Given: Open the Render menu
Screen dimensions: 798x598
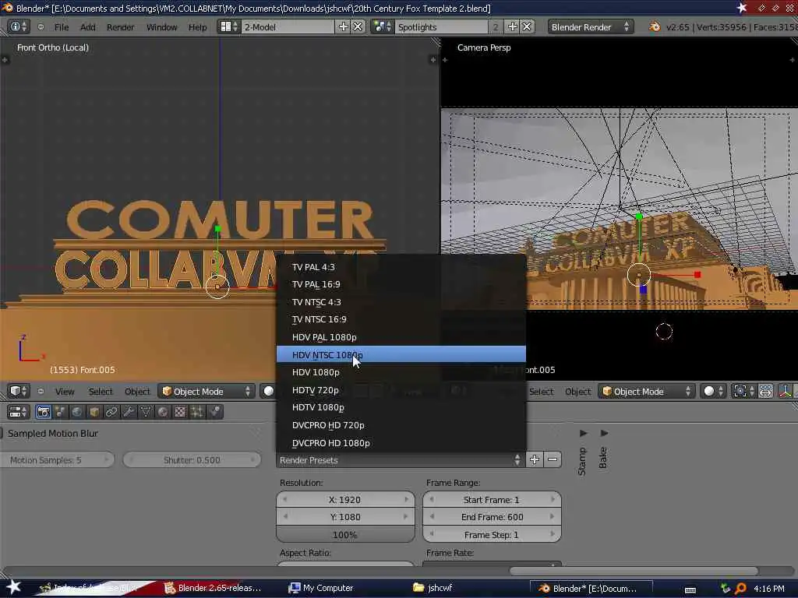Looking at the screenshot, I should (x=121, y=27).
